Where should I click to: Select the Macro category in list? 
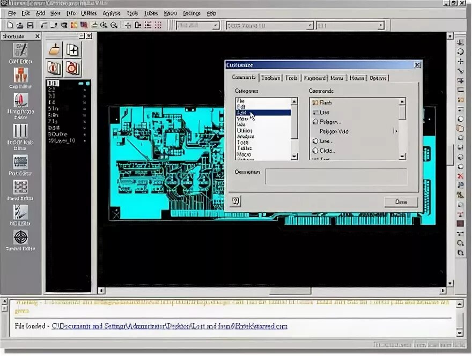click(x=263, y=154)
